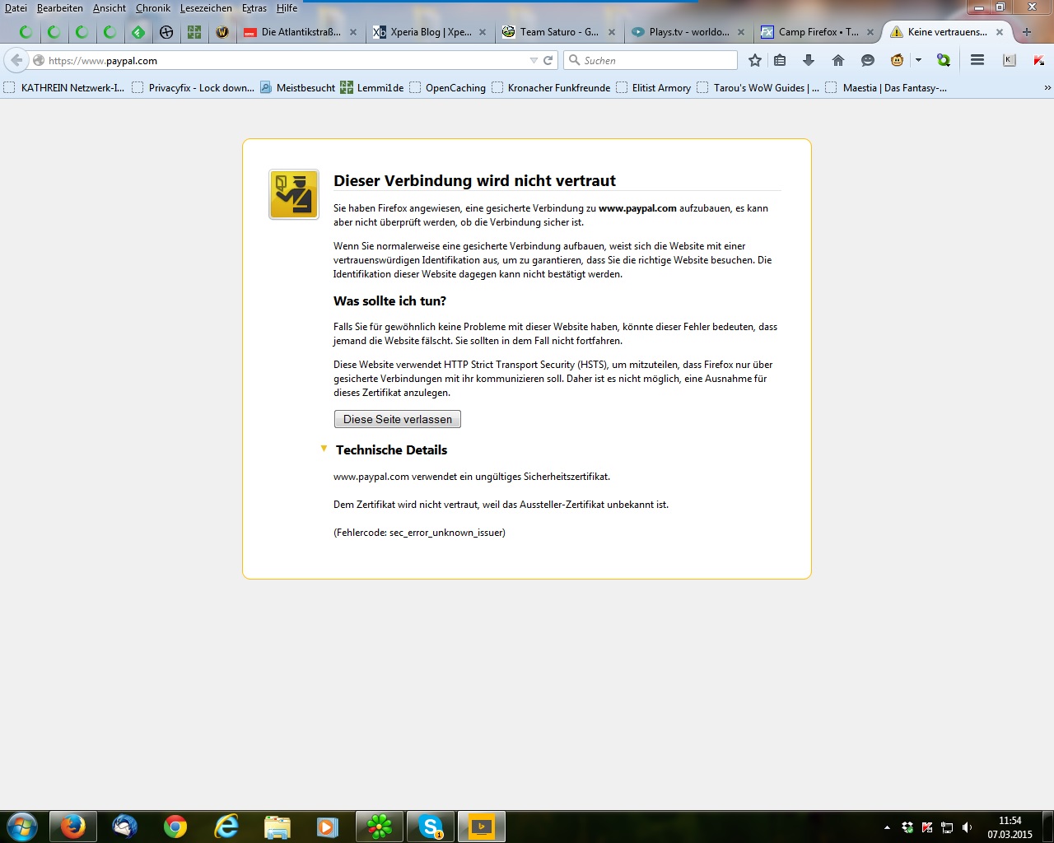1054x843 pixels.
Task: Click the Greasemonkey monkey icon
Action: [x=897, y=60]
